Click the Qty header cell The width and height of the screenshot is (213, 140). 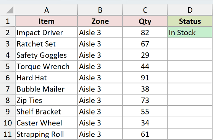click(x=145, y=21)
